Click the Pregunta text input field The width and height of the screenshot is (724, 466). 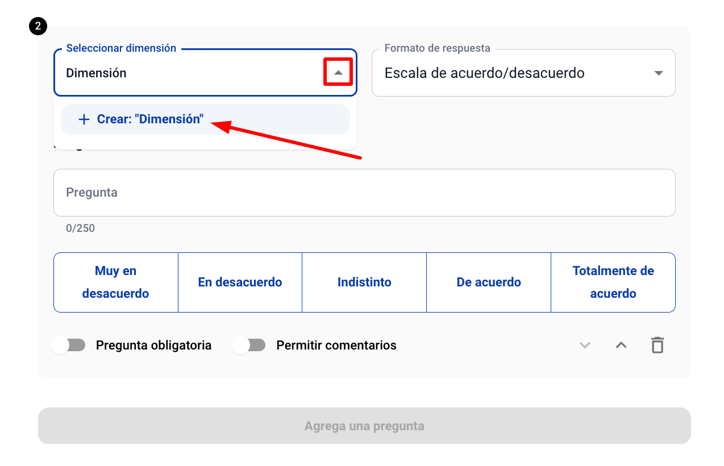point(364,193)
